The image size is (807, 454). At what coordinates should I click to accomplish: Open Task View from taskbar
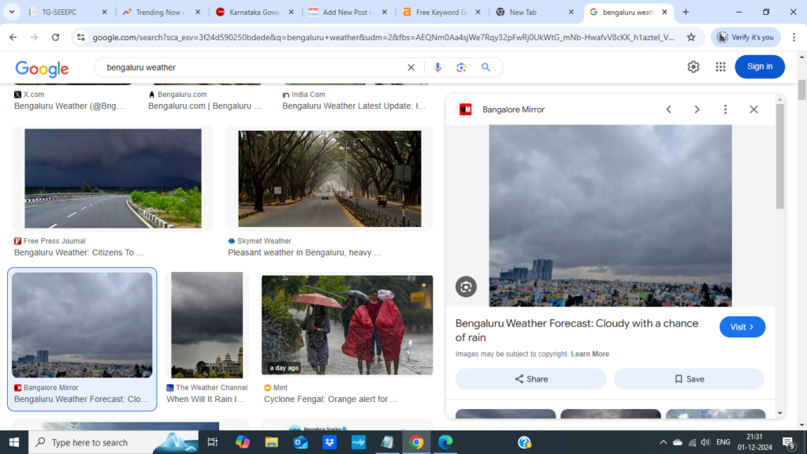(213, 442)
